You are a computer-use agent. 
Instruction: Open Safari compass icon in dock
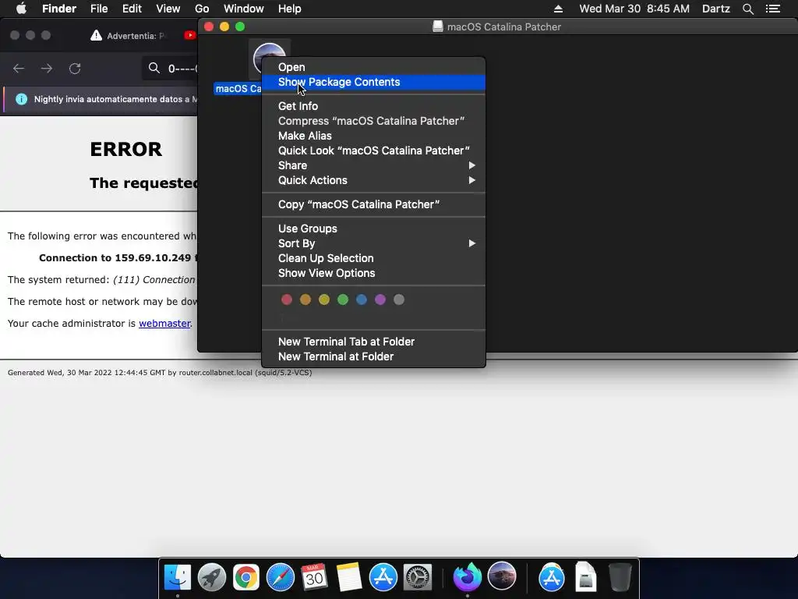(x=281, y=577)
